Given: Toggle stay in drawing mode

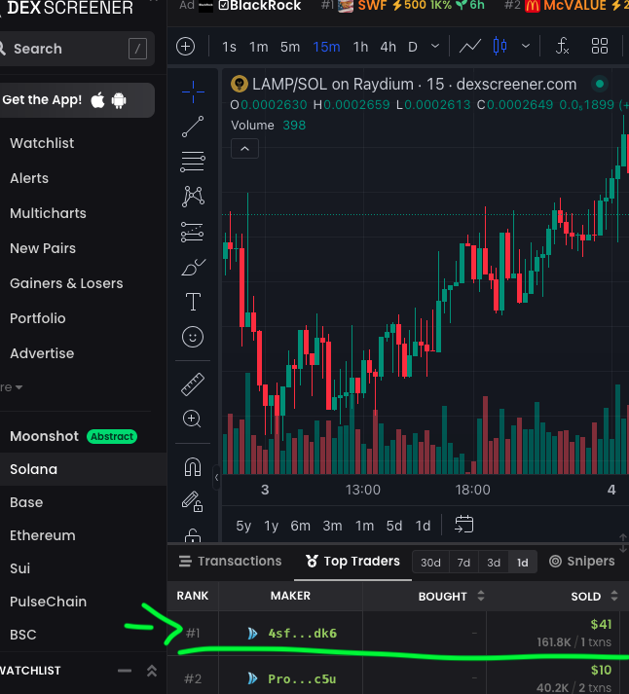Looking at the screenshot, I should [x=193, y=502].
